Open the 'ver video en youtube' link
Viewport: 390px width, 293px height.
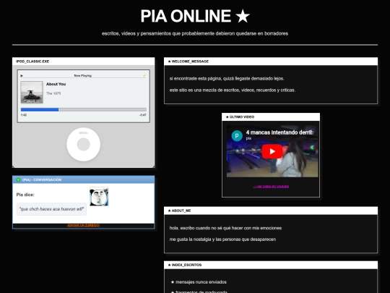271,186
